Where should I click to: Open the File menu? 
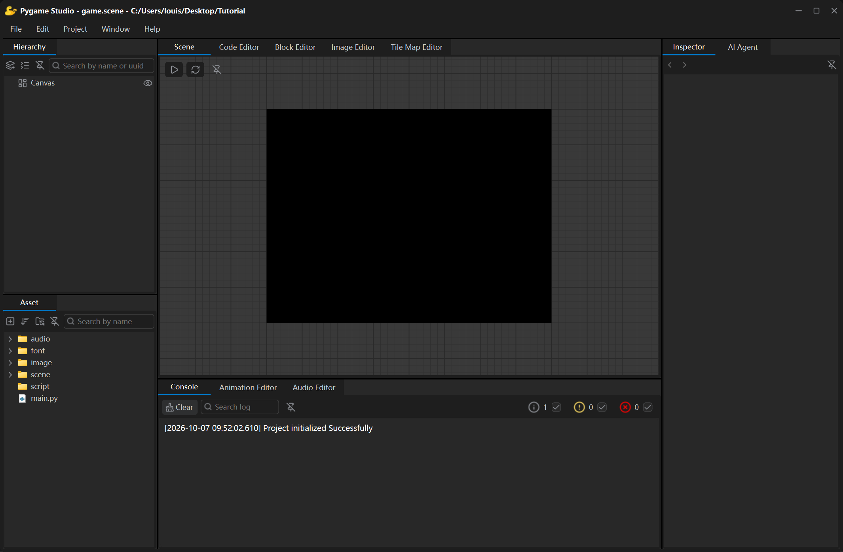pyautogui.click(x=16, y=29)
